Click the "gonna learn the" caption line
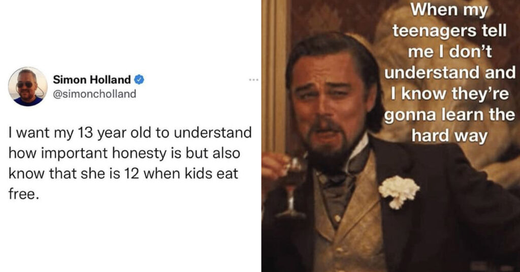520x272 pixels. coord(450,115)
